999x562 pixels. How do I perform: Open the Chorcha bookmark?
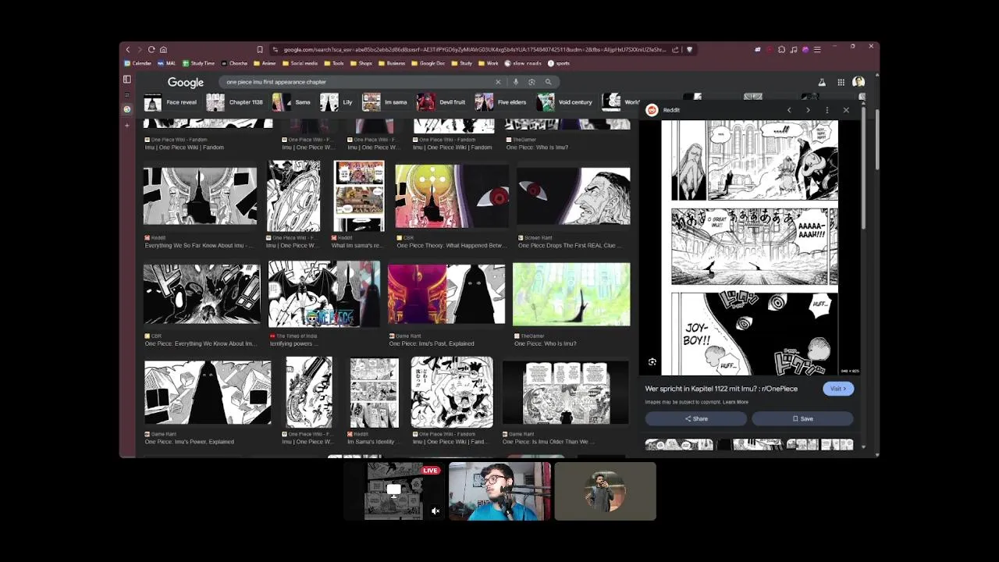pos(234,63)
